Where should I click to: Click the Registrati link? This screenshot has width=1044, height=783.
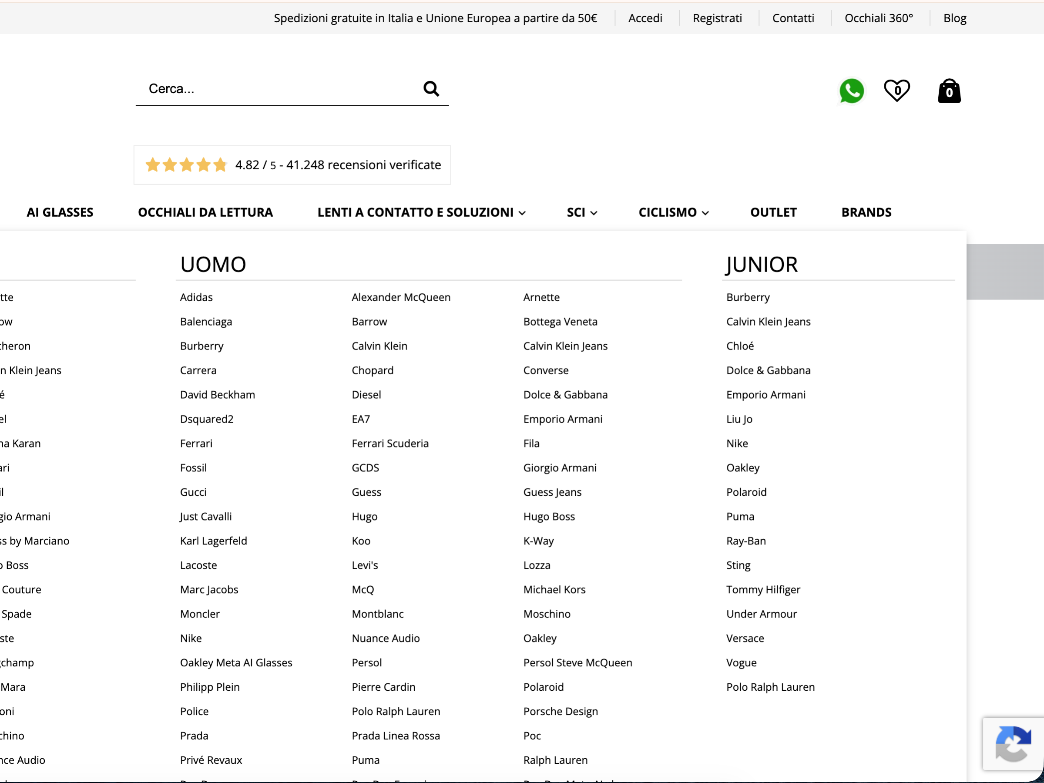[717, 18]
